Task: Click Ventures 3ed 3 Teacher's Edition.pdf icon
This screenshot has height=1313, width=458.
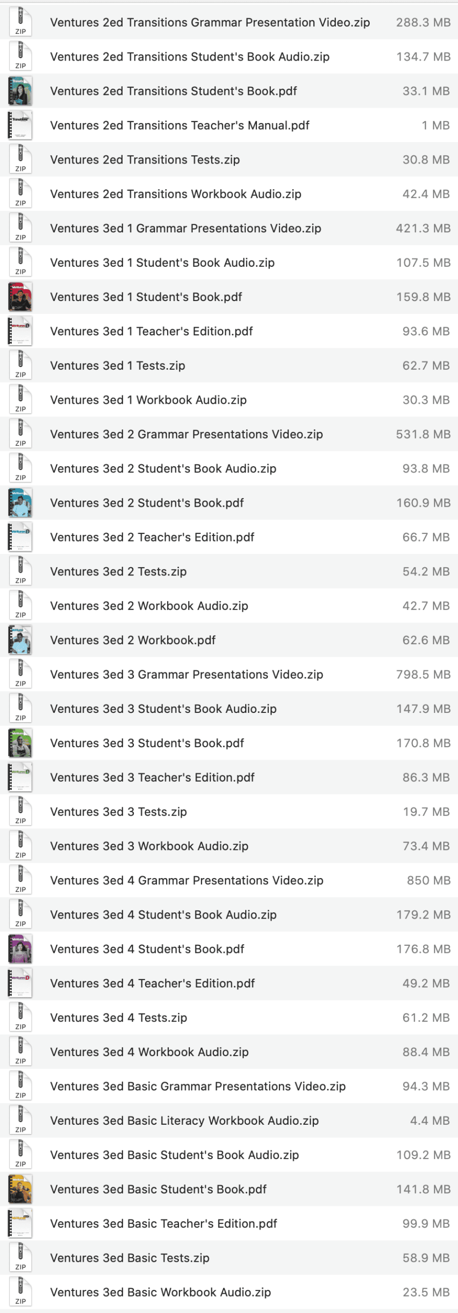Action: click(x=21, y=778)
